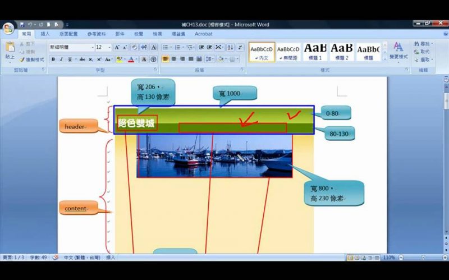Select the 標題 1 heading style
449x280 pixels.
(315, 52)
